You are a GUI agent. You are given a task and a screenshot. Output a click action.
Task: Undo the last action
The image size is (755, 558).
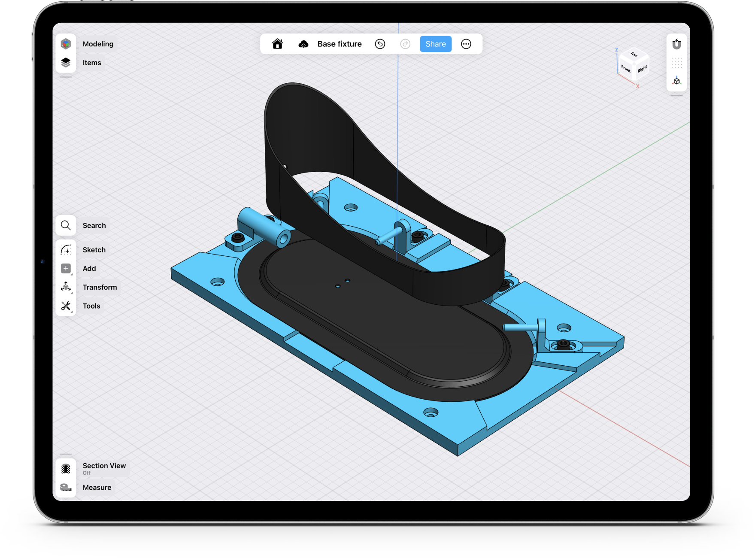pyautogui.click(x=380, y=44)
